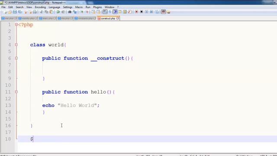Image resolution: width=277 pixels, height=156 pixels.
Task: Click the Cut scissors icon
Action: pos(42,12)
